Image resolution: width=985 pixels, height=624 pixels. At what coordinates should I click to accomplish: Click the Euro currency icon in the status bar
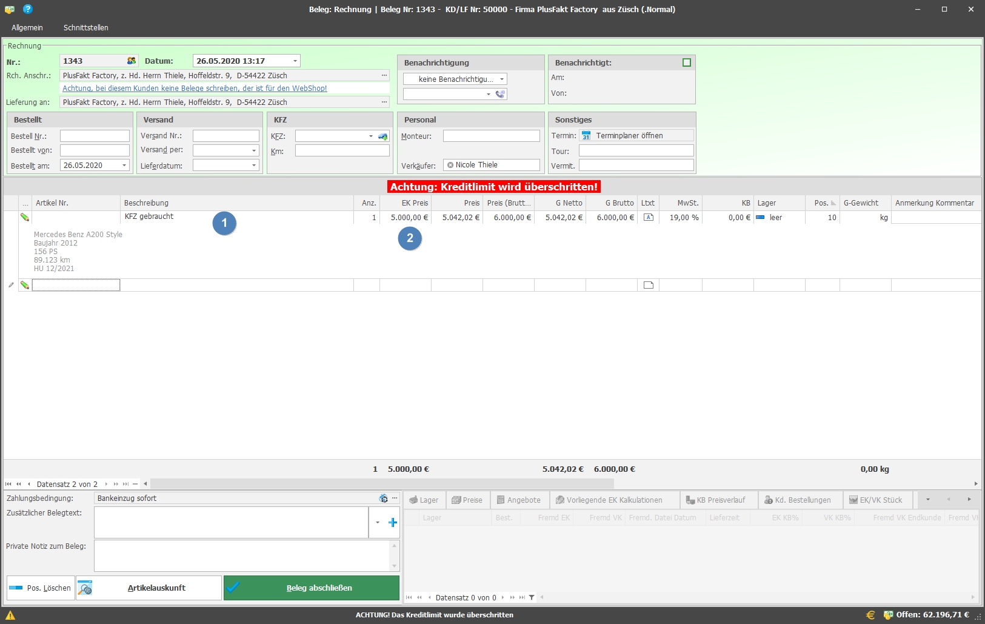870,615
